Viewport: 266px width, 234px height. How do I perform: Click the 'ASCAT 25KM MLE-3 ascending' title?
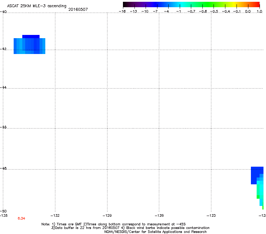click(37, 6)
